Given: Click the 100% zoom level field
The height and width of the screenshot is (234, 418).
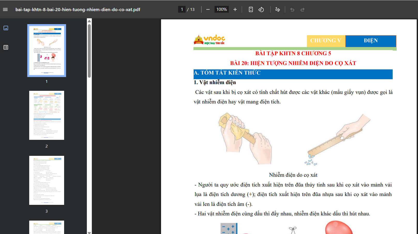Looking at the screenshot, I should 222,10.
